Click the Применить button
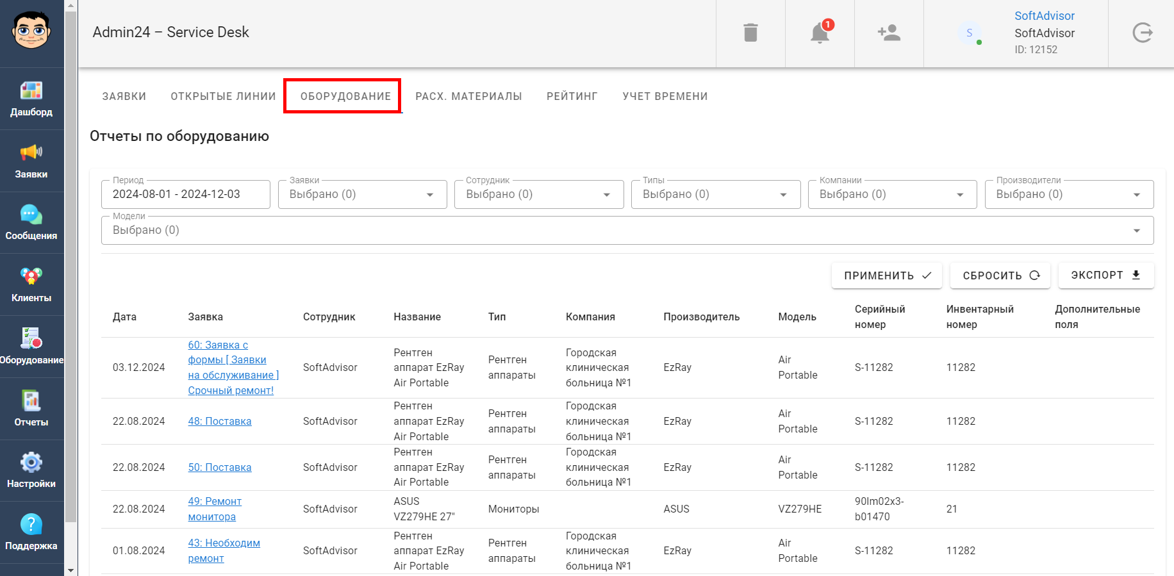Image resolution: width=1174 pixels, height=576 pixels. pyautogui.click(x=887, y=276)
